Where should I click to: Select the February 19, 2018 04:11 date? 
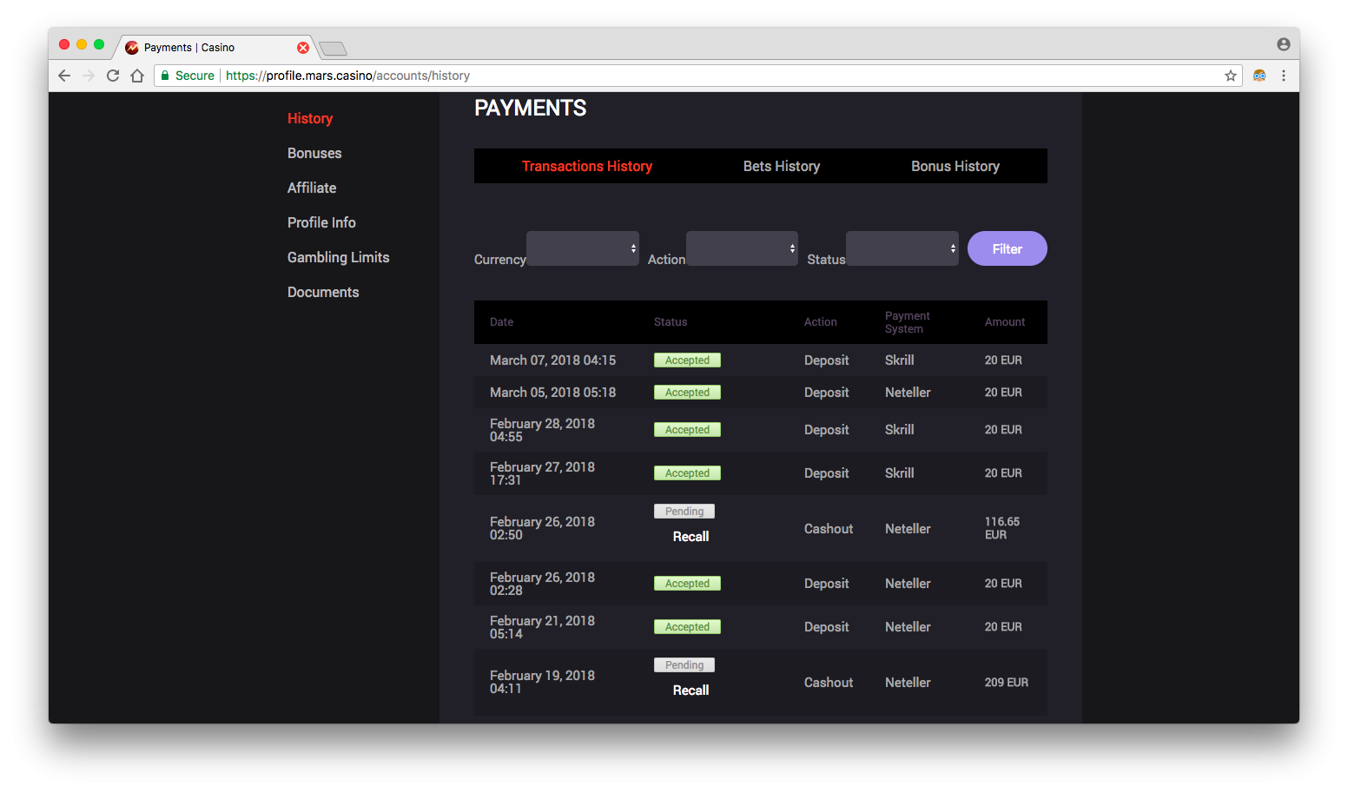click(542, 682)
